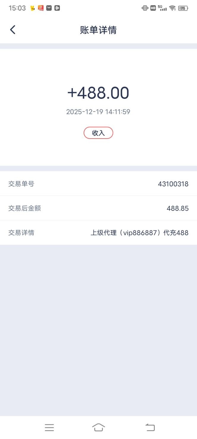Tap the play-button notification icon
Screen dimensions: 197x439
click(57, 8)
